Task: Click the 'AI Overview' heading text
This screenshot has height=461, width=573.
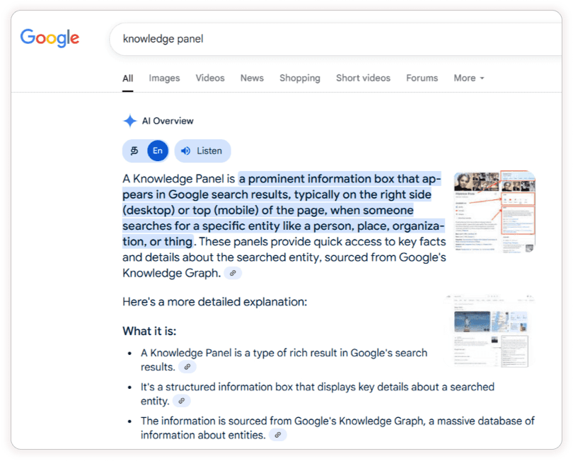Action: tap(168, 121)
